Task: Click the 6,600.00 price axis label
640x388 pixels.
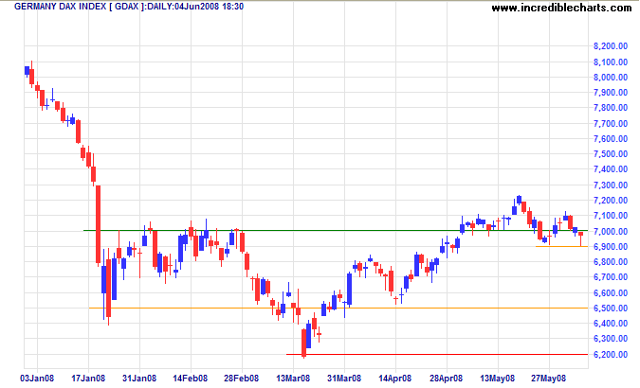Action: 611,293
